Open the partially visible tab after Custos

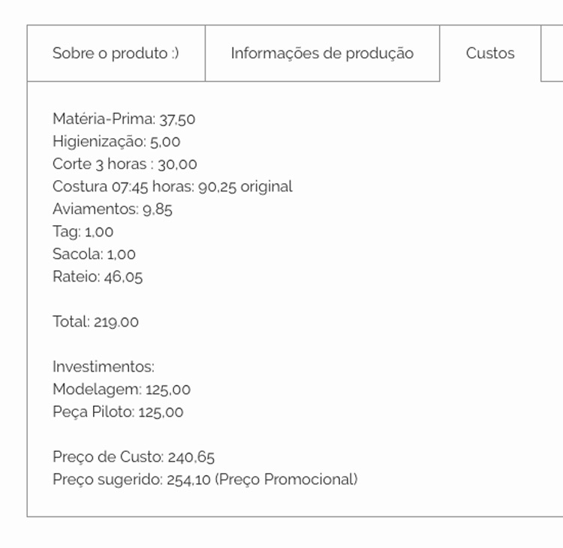tap(552, 53)
